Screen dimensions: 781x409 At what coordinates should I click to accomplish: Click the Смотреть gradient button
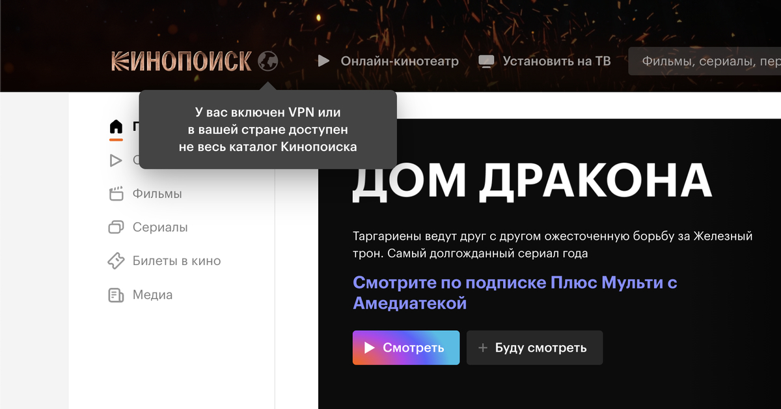click(x=406, y=348)
